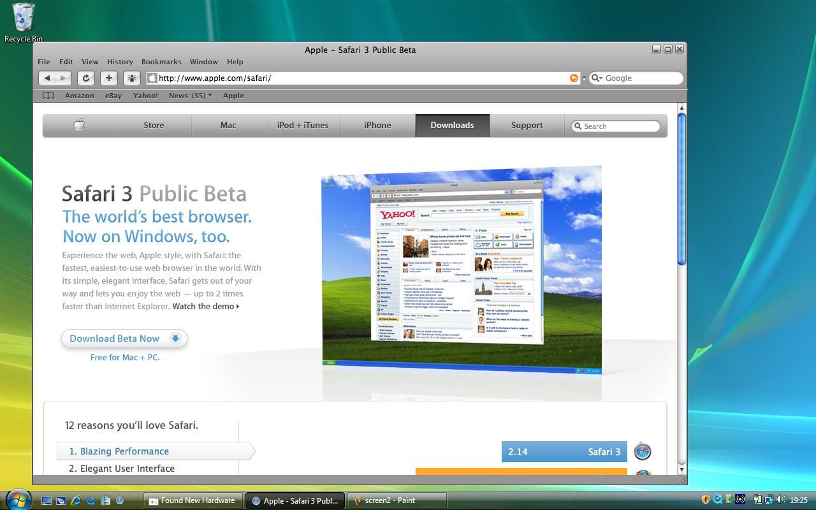Click the forward arrow button

(x=63, y=78)
